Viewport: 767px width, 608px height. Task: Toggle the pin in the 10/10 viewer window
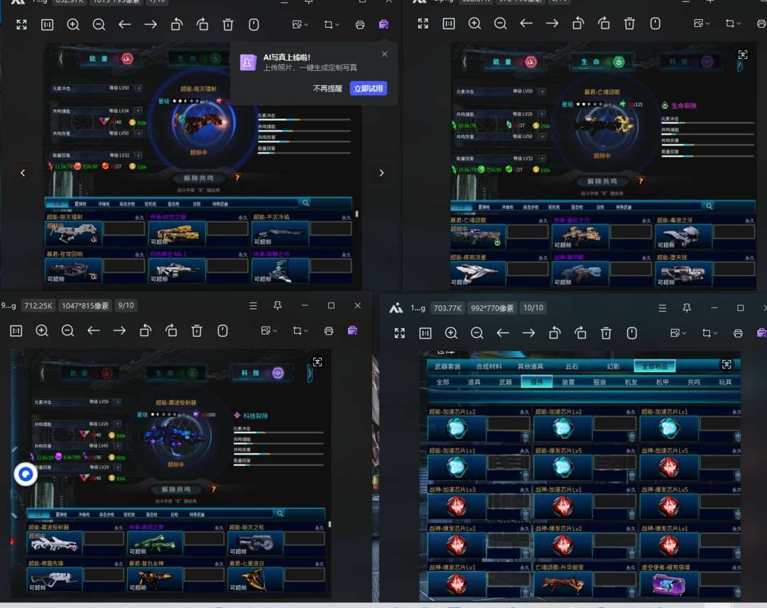(687, 308)
